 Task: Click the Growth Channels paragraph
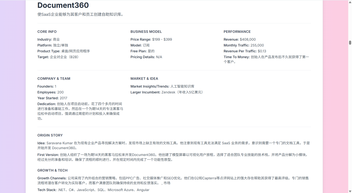point(173,181)
